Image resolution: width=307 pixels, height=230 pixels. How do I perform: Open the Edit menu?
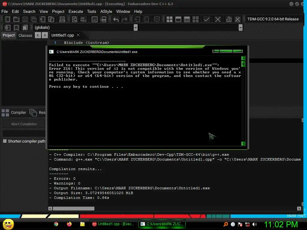coord(15,12)
